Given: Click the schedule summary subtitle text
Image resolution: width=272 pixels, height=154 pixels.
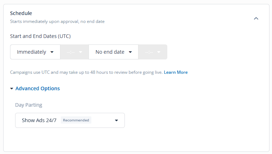Looking at the screenshot, I should [57, 21].
